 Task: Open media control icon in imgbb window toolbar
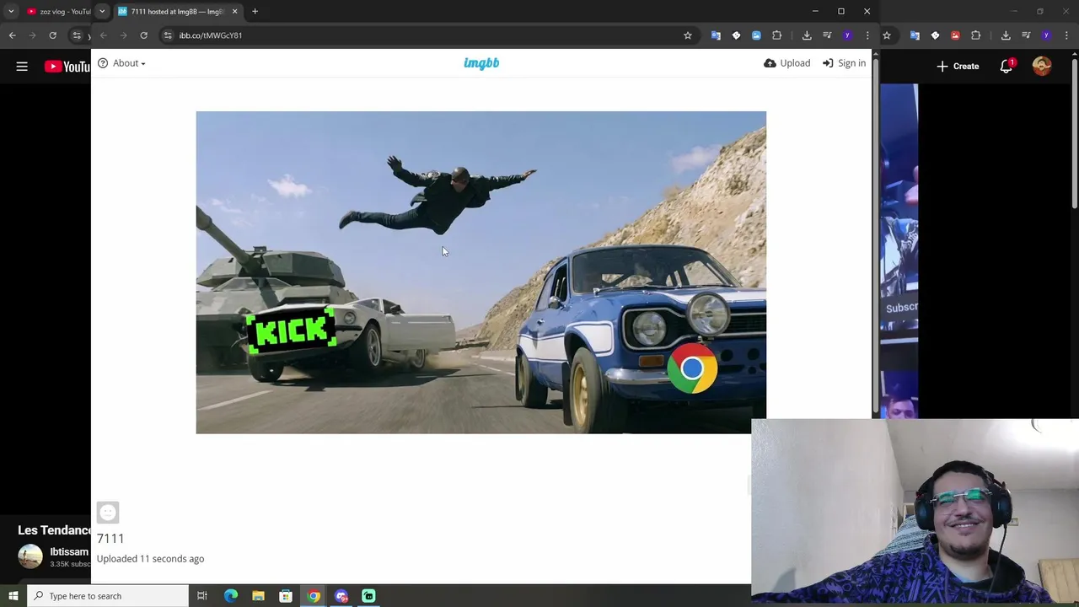(x=827, y=35)
